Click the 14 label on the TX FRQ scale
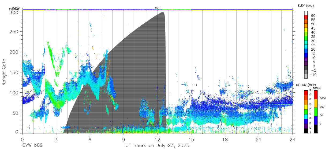Viewport: 329px width, 151px height. [x=310, y=109]
